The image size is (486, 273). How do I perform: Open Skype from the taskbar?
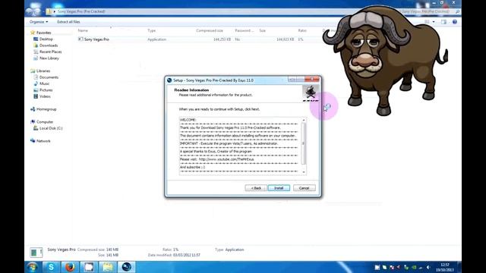(x=51, y=267)
